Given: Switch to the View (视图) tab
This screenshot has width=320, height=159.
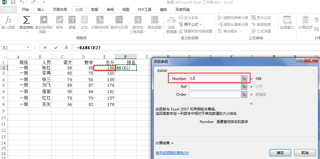Looking at the screenshot, I should (x=126, y=10).
